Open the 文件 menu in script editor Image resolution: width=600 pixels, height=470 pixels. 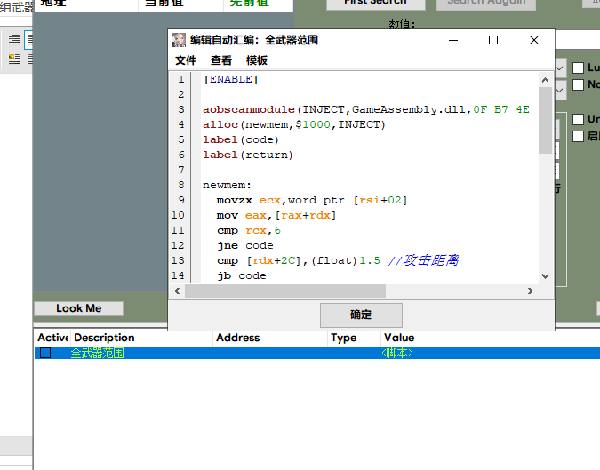[186, 60]
